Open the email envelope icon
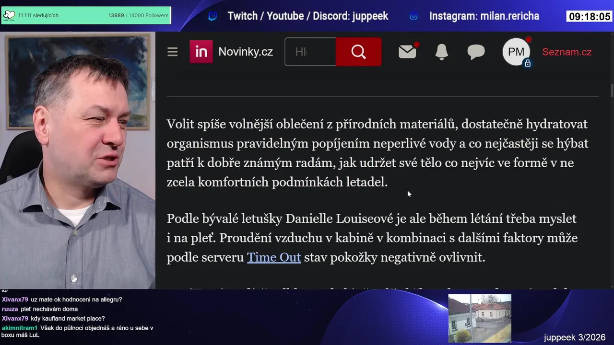 408,51
